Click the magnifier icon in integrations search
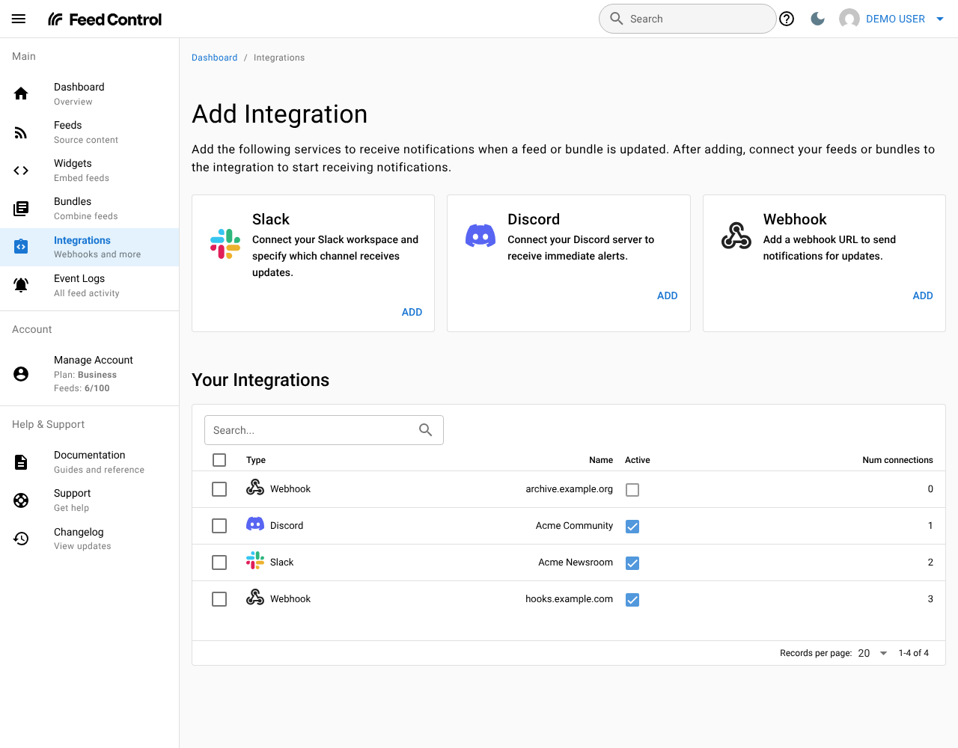Viewport: 958px width, 748px height. coord(426,430)
